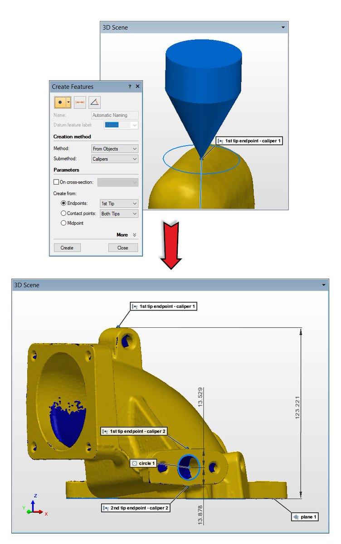The image size is (341, 544).
Task: Click the Create Features dialog title
Action: tap(73, 87)
